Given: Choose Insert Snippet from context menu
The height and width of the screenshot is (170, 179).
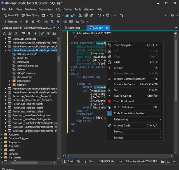Looking at the screenshot, I should 135,45.
